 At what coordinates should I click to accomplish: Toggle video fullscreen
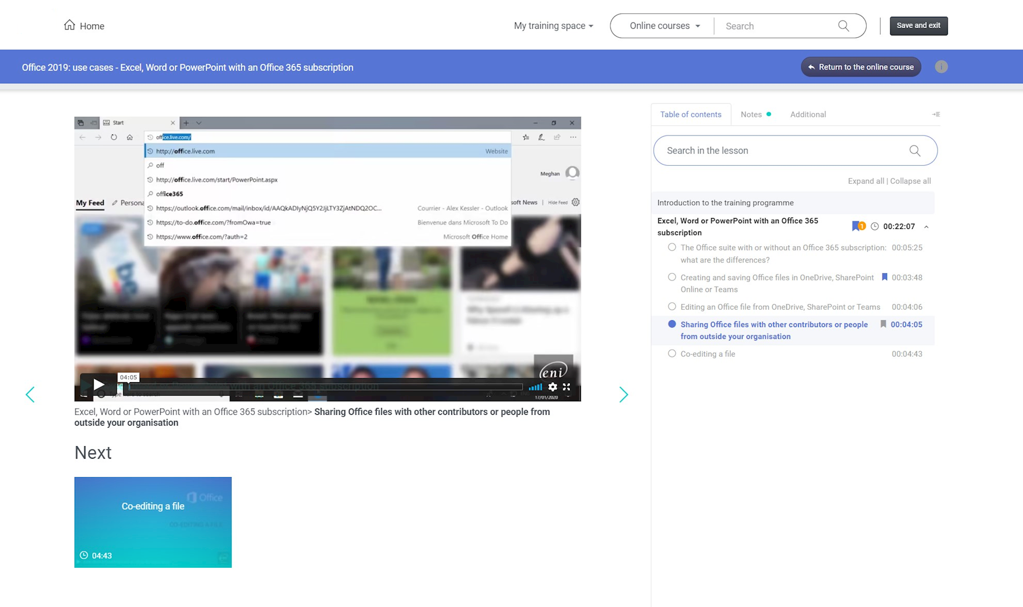tap(567, 387)
